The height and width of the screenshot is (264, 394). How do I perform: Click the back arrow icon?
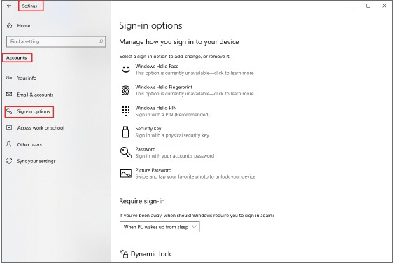tap(9, 6)
